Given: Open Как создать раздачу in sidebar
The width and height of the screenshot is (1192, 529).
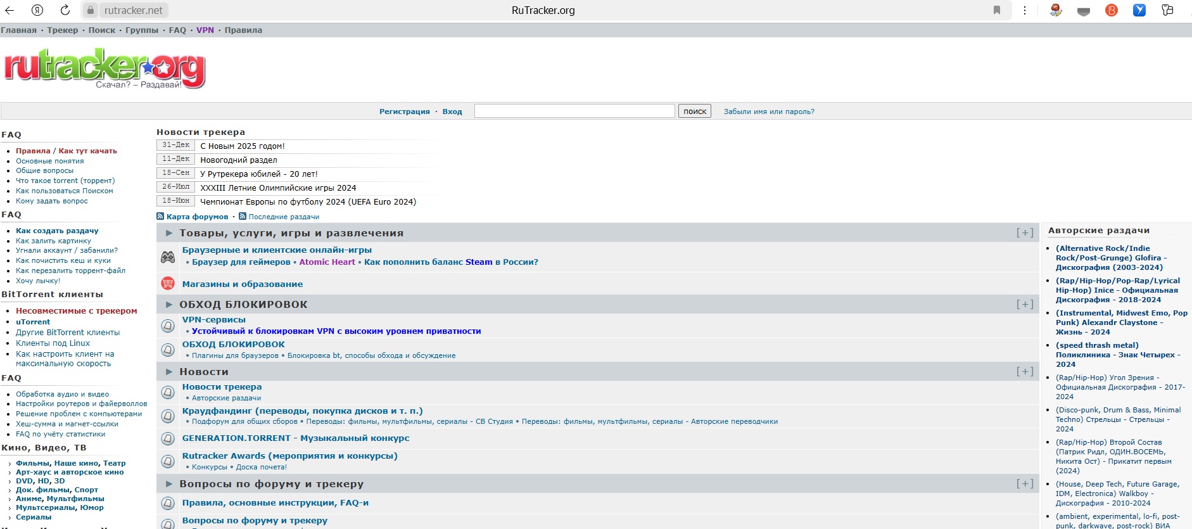Looking at the screenshot, I should pos(57,231).
